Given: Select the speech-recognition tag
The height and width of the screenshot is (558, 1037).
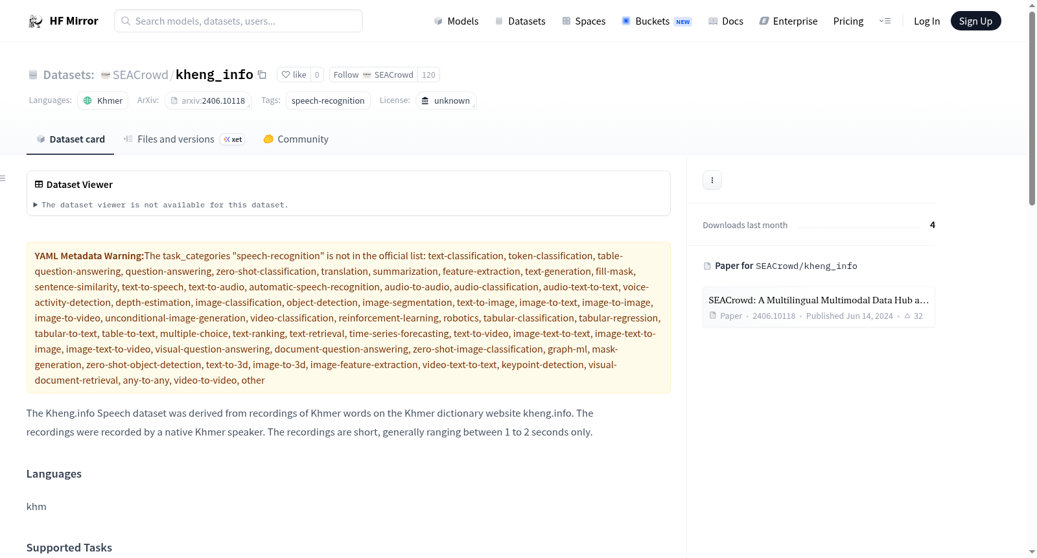Looking at the screenshot, I should 328,100.
